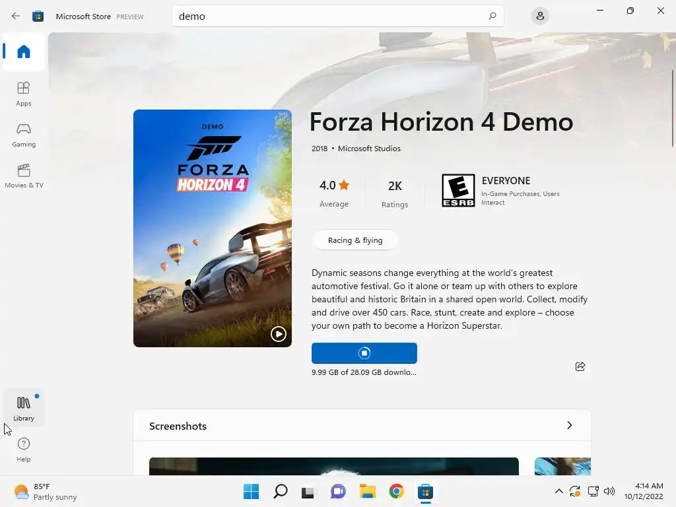
Task: Open the clock showing 4:14 AM
Action: [644, 491]
